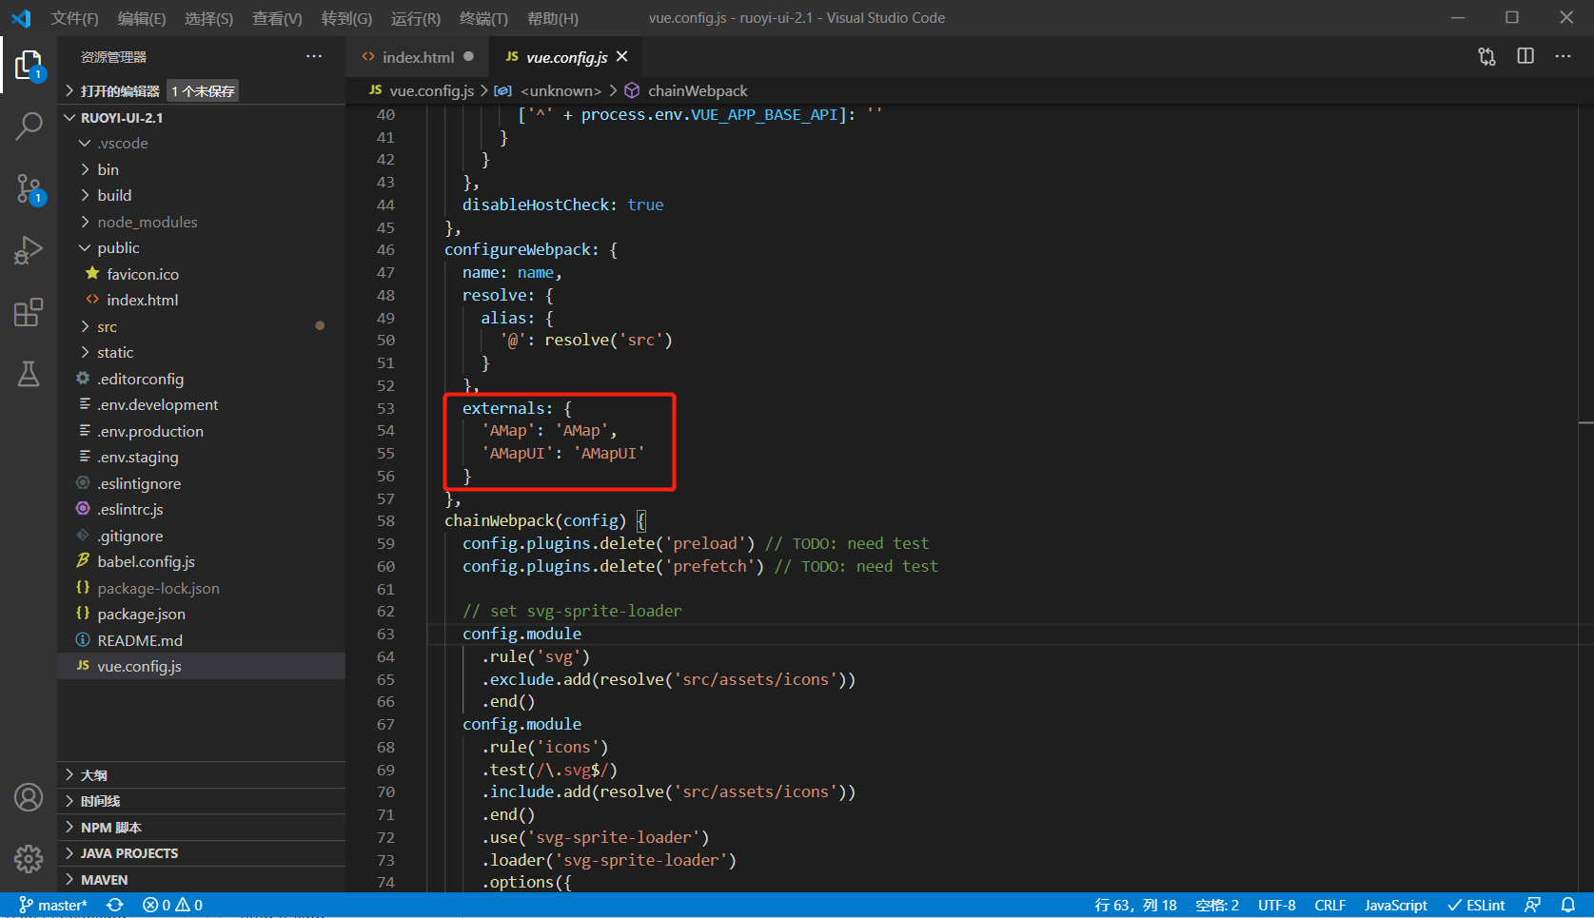1594x918 pixels.
Task: Click the ESLint status item
Action: [1476, 905]
